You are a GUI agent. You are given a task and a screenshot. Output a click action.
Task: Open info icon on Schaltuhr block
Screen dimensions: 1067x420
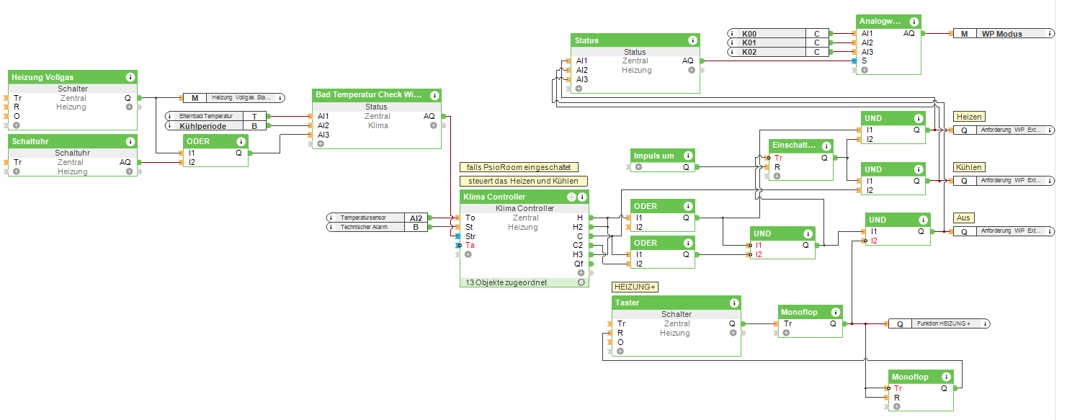coord(130,142)
